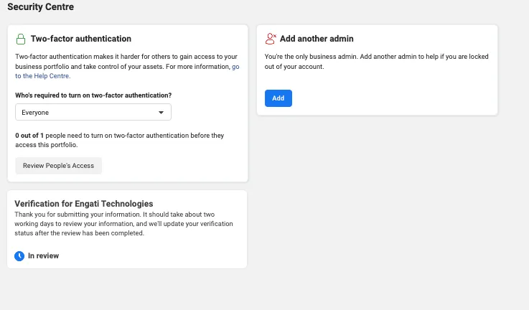Click the In review status text
Image resolution: width=529 pixels, height=310 pixels.
(x=44, y=256)
